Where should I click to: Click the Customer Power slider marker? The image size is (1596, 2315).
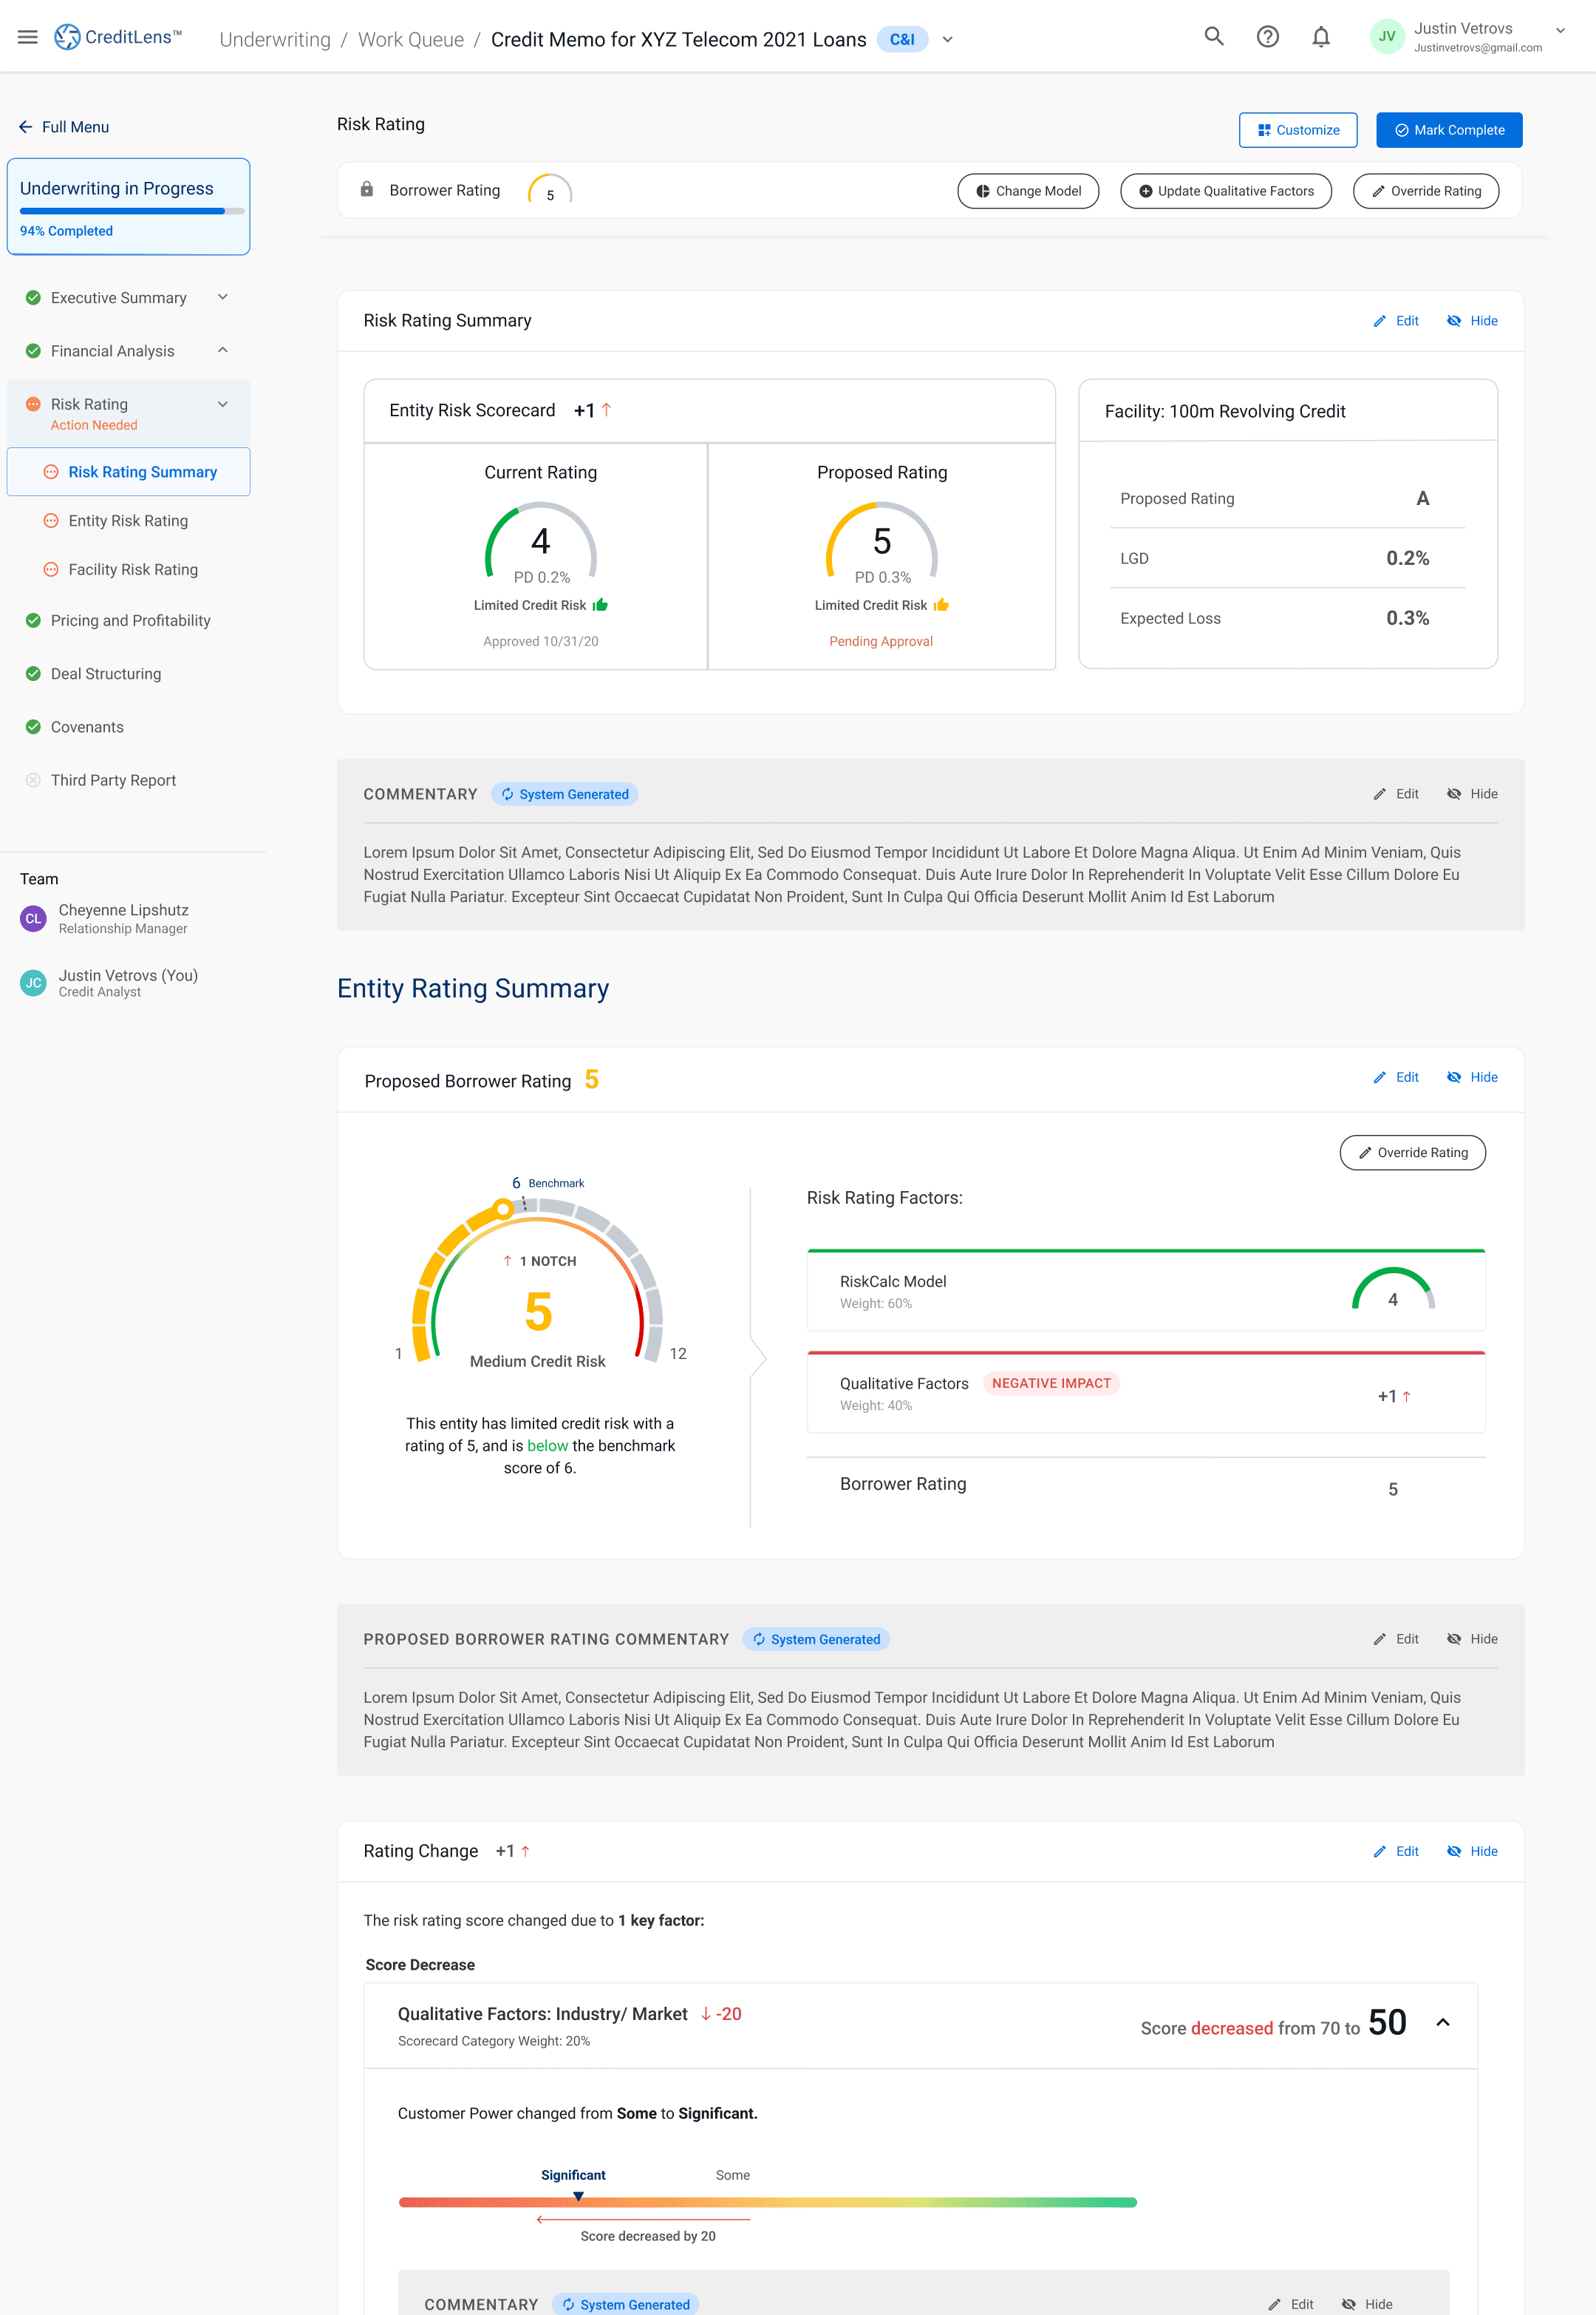click(578, 2197)
